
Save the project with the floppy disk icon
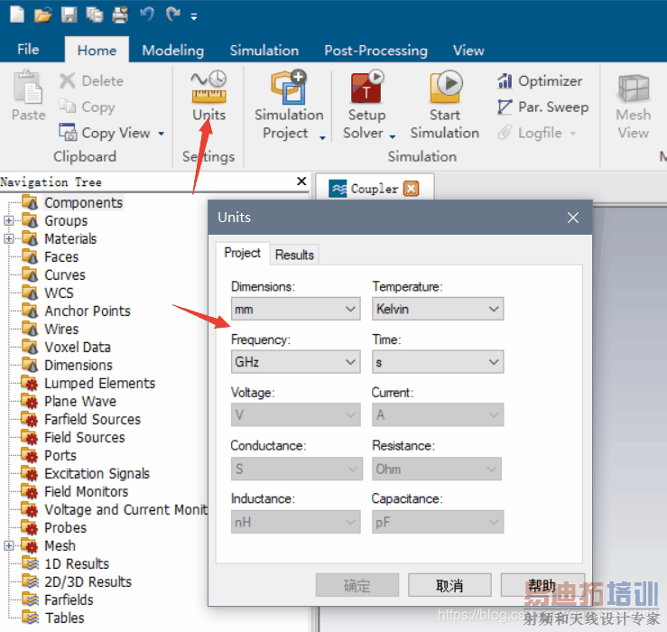coord(69,14)
